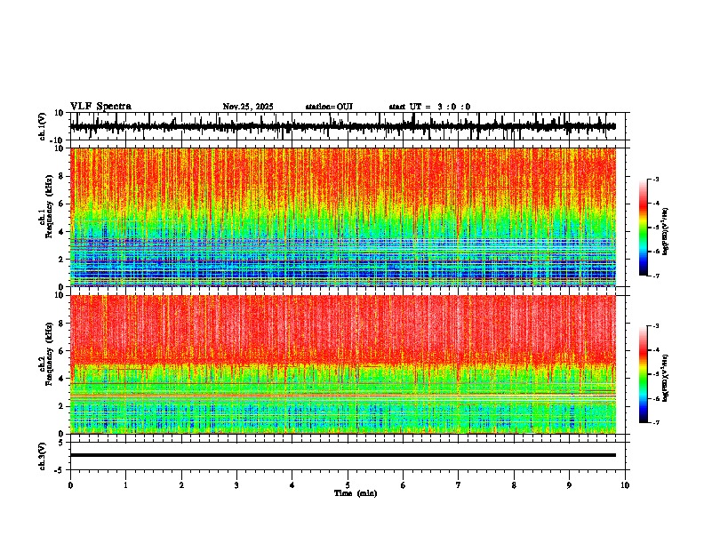Screen dimensions: 704x544
Task: Click the ch.1 color bar scale
Action: pos(643,228)
